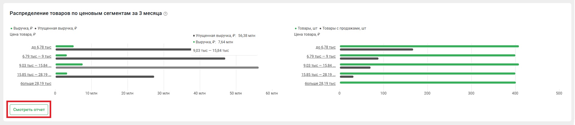Toggle Упущенная выручка legend item

pos(56,28)
